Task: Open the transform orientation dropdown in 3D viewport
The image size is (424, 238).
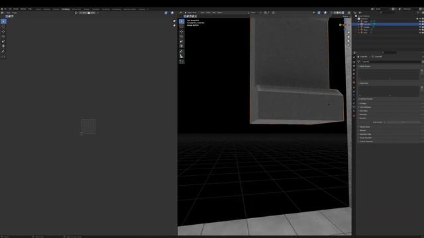Action: click(253, 13)
